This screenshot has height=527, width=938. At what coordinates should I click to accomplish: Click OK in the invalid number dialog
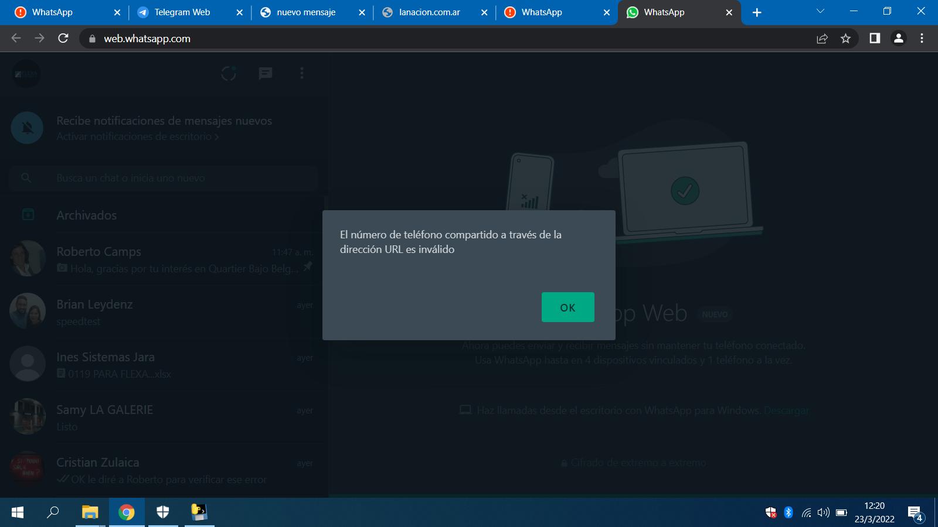(x=567, y=307)
